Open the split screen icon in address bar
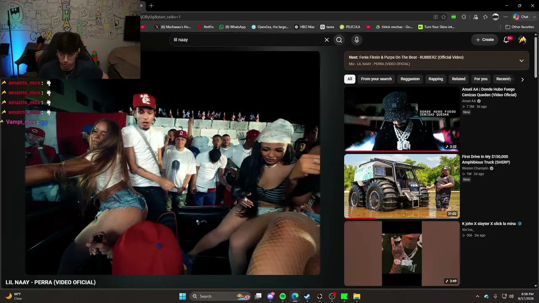 tap(435, 17)
